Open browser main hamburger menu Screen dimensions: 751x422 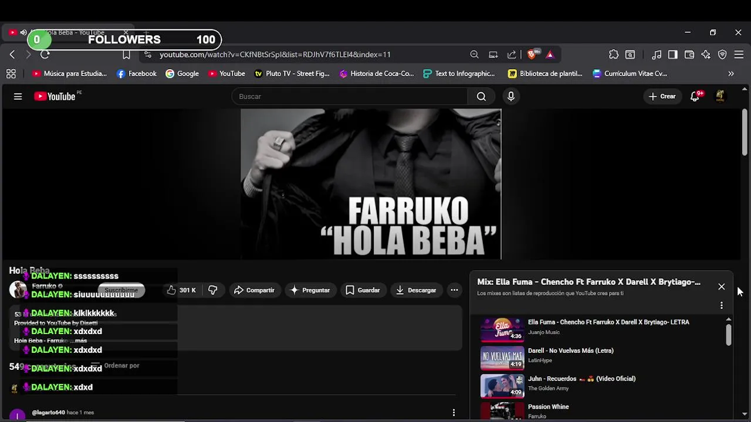739,55
